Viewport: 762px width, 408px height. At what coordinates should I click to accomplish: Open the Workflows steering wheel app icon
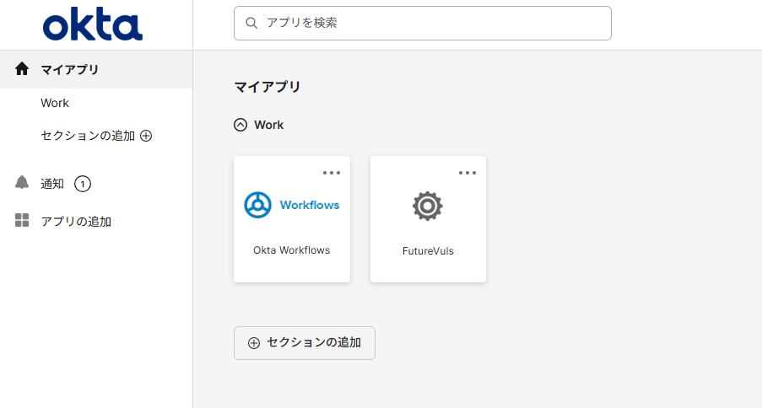[257, 205]
